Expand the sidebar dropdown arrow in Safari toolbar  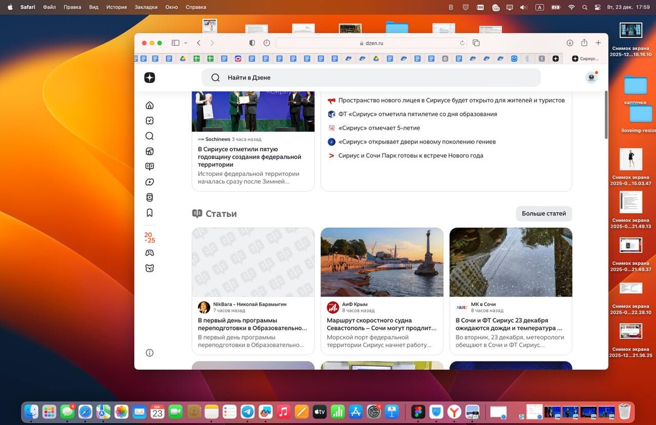point(186,43)
